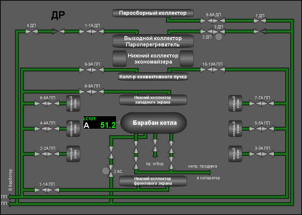Select соленый отсек beside 5-5А ПП
302x215 pixels.
pos(235,129)
